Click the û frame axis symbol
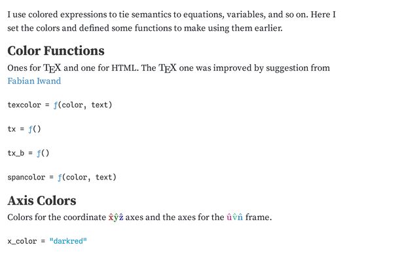The width and height of the screenshot is (419, 262). point(229,217)
